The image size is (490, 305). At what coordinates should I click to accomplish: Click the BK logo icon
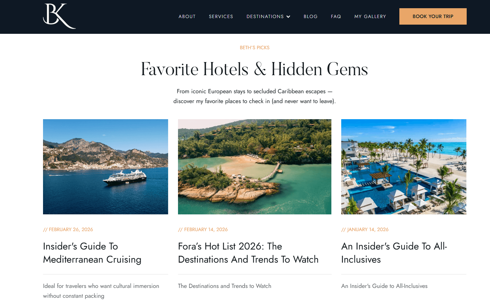59,16
